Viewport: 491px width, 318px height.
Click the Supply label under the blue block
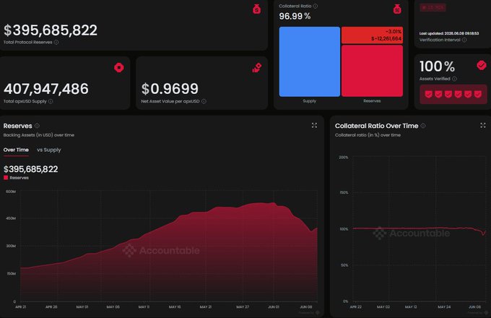tap(309, 101)
